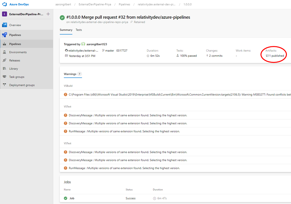Open the 100% passed tests link
291x204 pixels.
pos(188,56)
